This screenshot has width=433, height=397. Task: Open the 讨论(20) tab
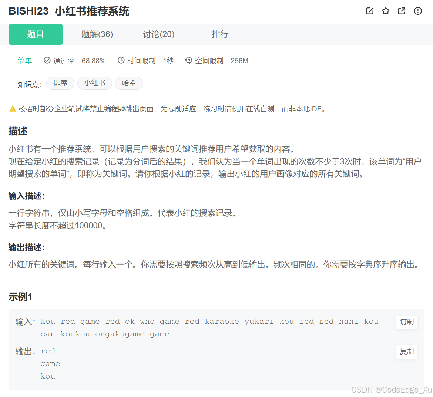point(158,34)
